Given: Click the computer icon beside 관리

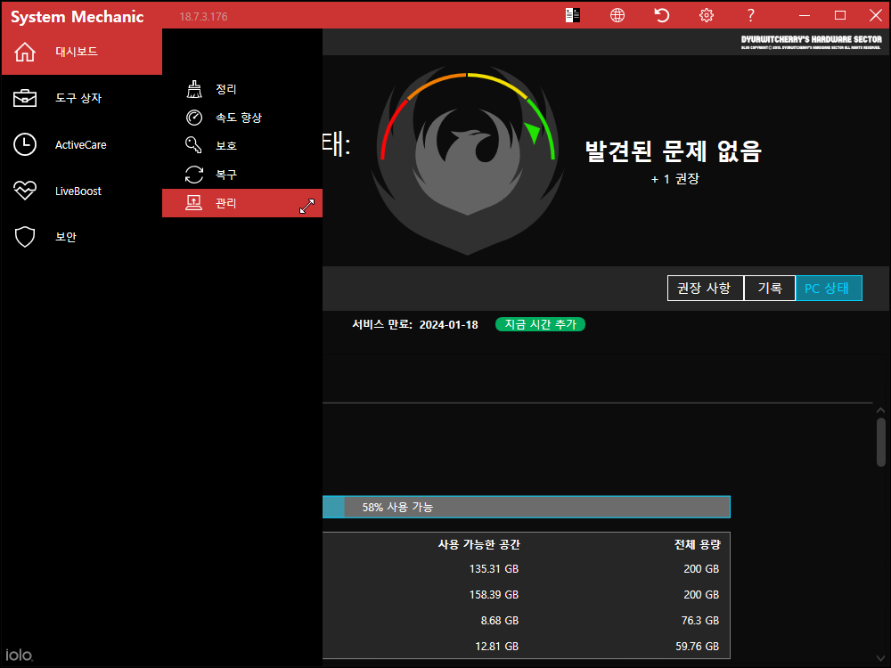Looking at the screenshot, I should tap(193, 202).
